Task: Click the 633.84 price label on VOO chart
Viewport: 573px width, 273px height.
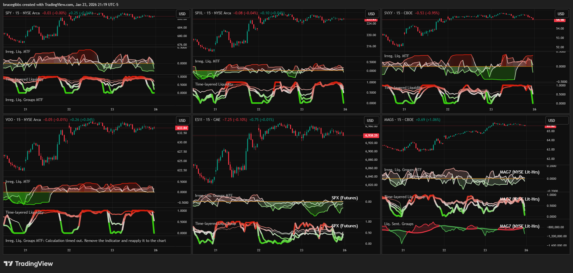Action: coord(182,128)
